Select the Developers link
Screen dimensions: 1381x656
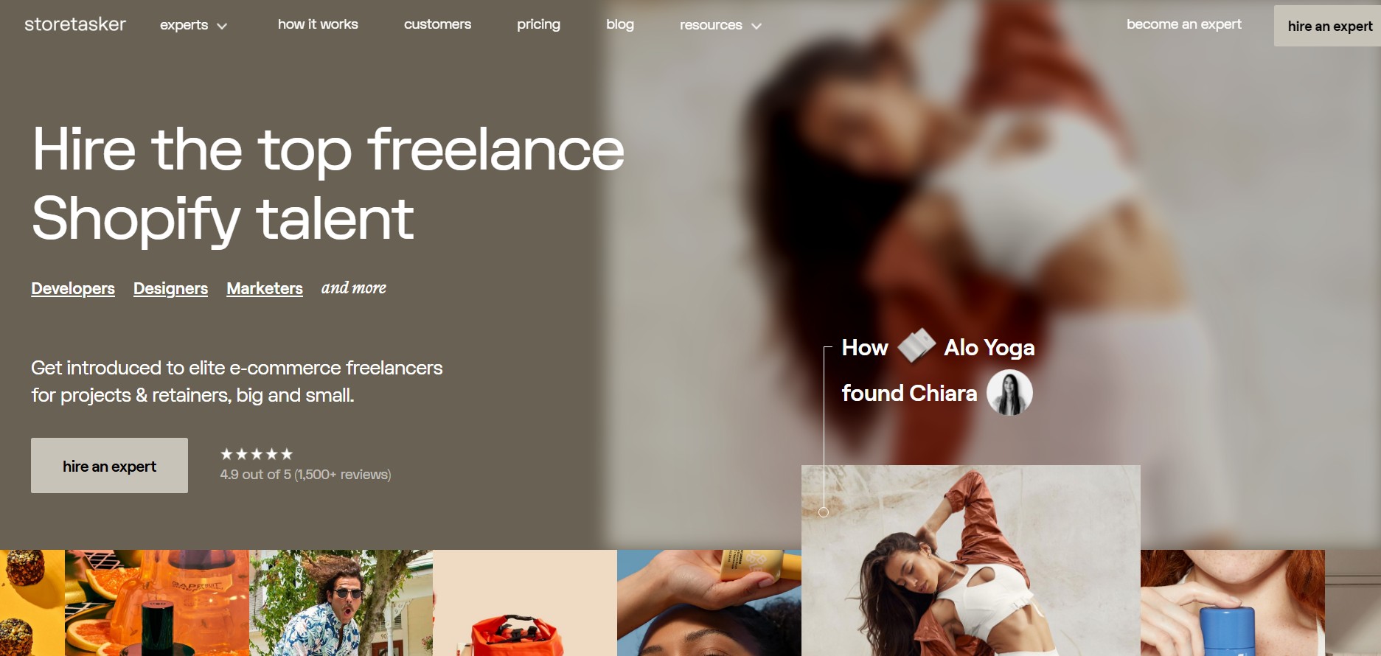[x=73, y=288]
